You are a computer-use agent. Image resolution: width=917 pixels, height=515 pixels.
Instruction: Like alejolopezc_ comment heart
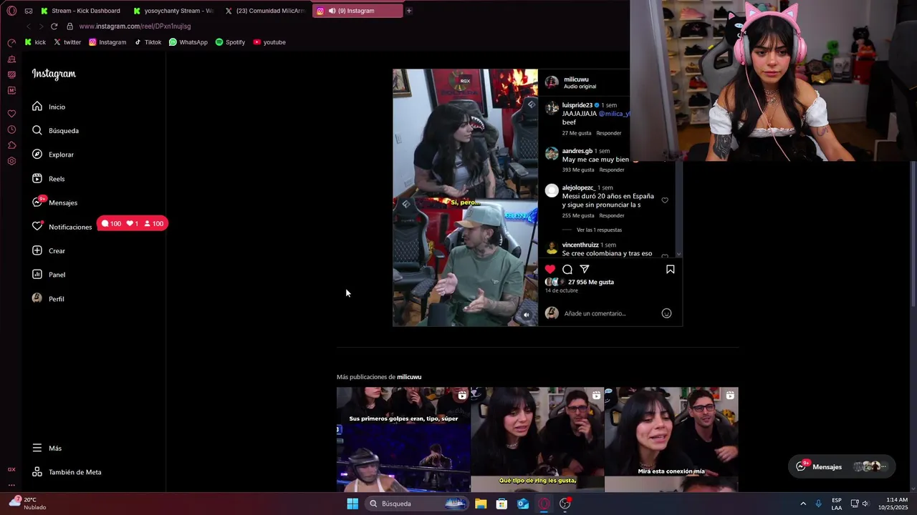[x=665, y=201]
